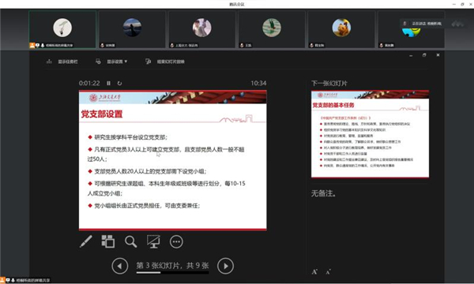Click mic icon under green avatar tile
This screenshot has height=284, width=474.
pyautogui.click(x=242, y=45)
